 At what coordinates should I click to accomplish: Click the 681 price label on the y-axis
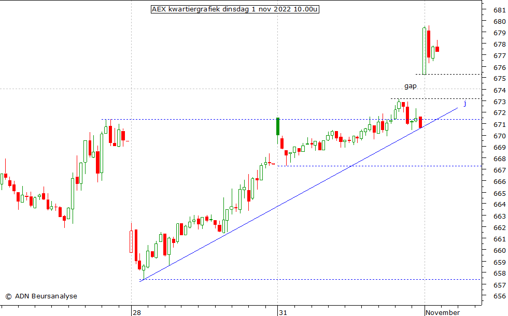[499, 10]
